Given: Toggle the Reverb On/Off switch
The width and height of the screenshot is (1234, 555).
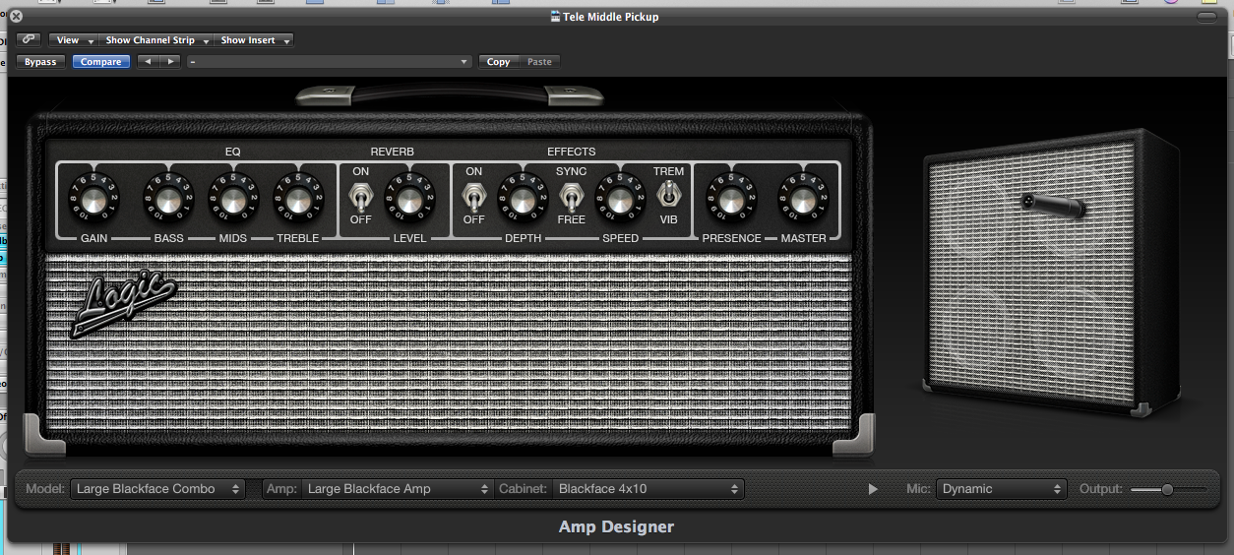Looking at the screenshot, I should pos(360,197).
